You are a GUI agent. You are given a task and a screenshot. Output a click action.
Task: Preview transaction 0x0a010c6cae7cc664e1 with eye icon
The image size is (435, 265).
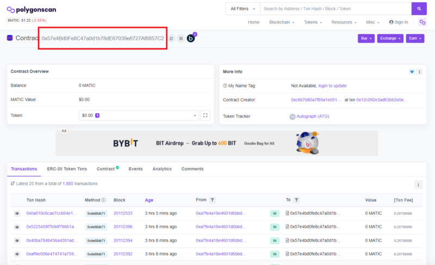pyautogui.click(x=17, y=213)
